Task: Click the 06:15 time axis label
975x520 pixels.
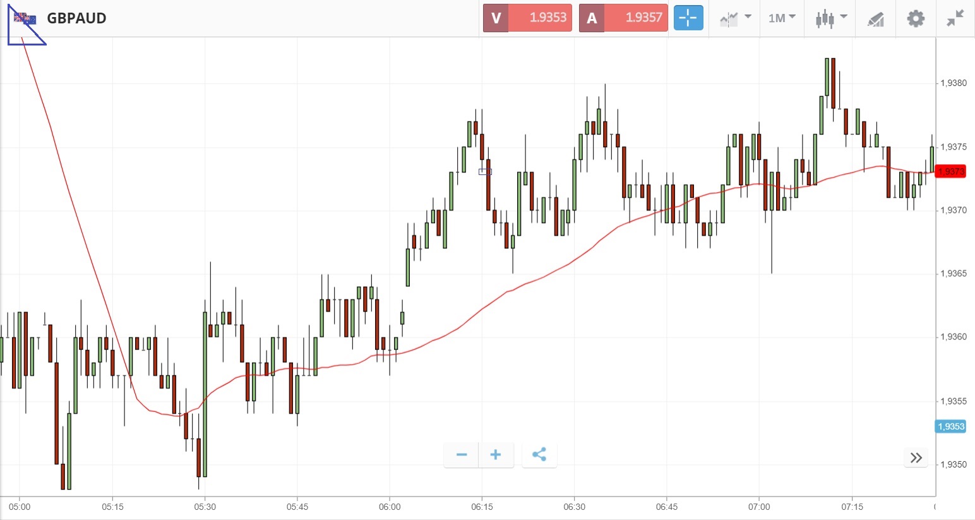Action: point(482,507)
